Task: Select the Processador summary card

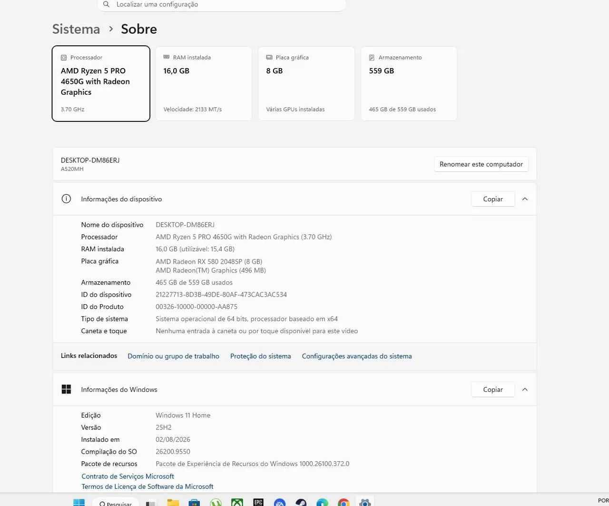Action: [101, 83]
